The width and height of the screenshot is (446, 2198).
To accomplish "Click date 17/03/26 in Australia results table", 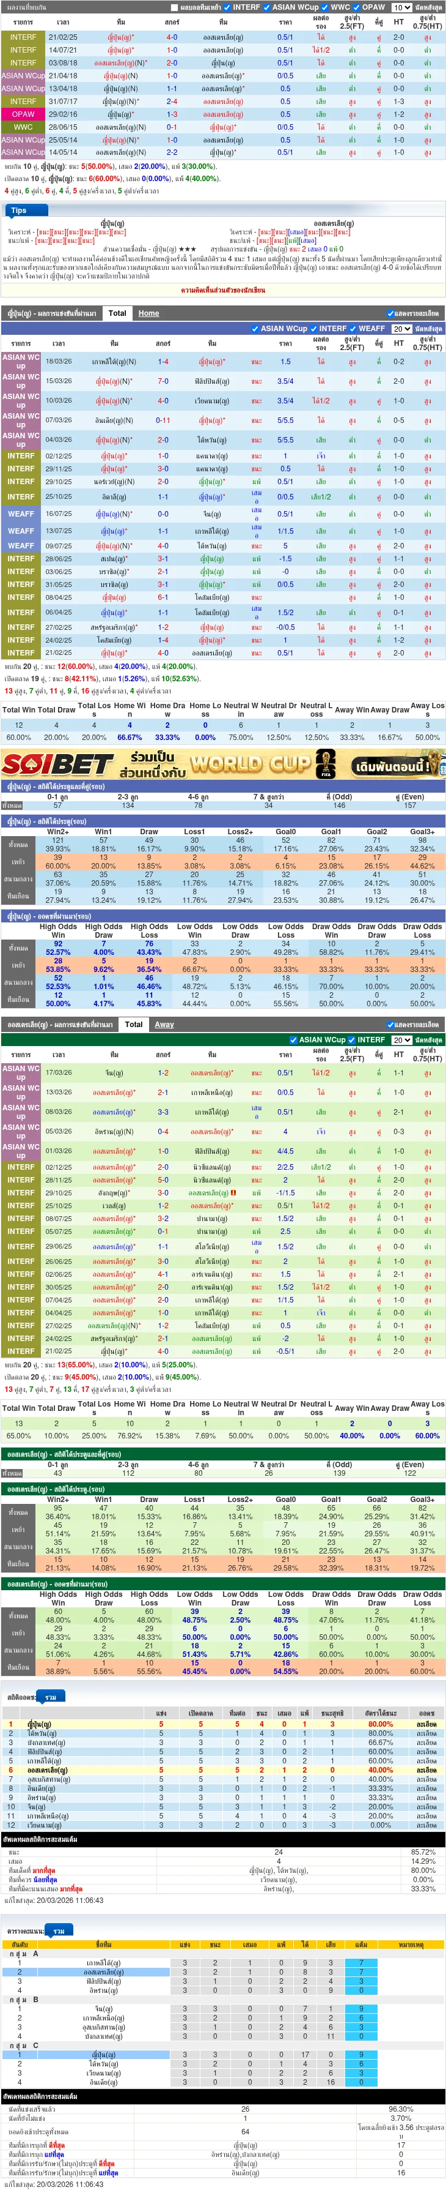I will (x=59, y=1074).
